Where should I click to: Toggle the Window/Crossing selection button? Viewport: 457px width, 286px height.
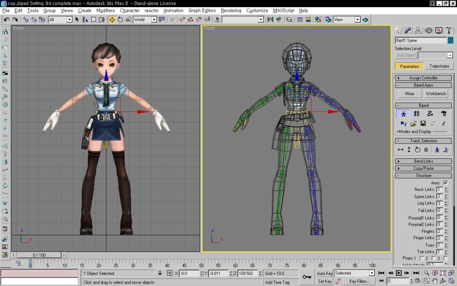pyautogui.click(x=101, y=20)
